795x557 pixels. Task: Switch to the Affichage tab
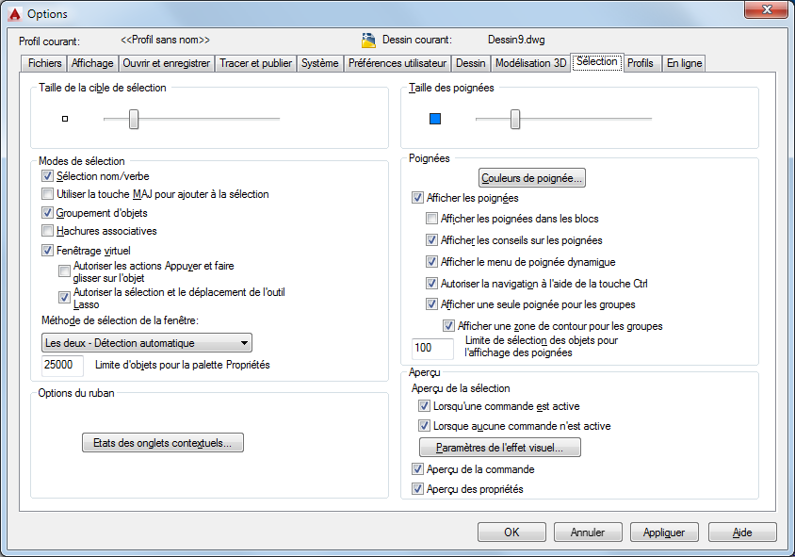pyautogui.click(x=92, y=63)
